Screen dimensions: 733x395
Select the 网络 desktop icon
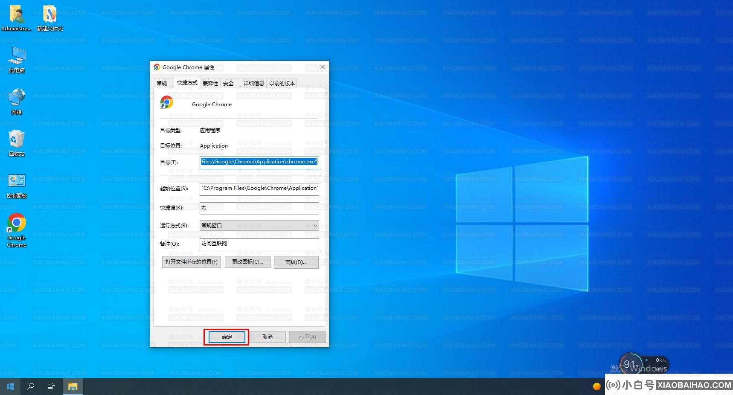point(17,102)
